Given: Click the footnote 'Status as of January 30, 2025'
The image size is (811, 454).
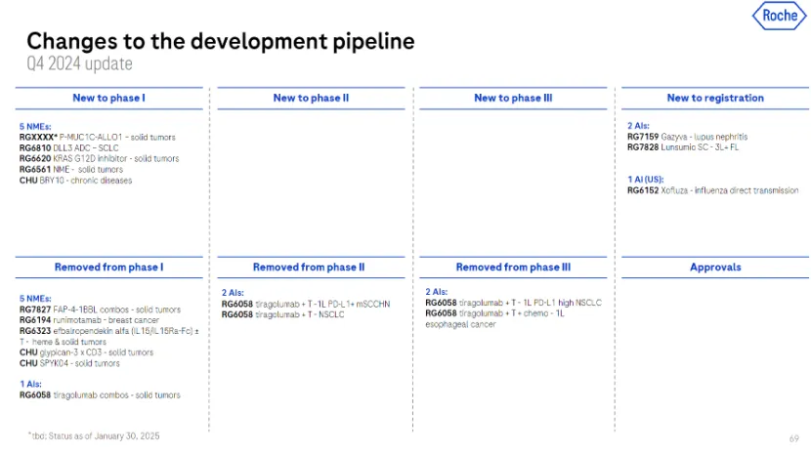Looking at the screenshot, I should (93, 435).
